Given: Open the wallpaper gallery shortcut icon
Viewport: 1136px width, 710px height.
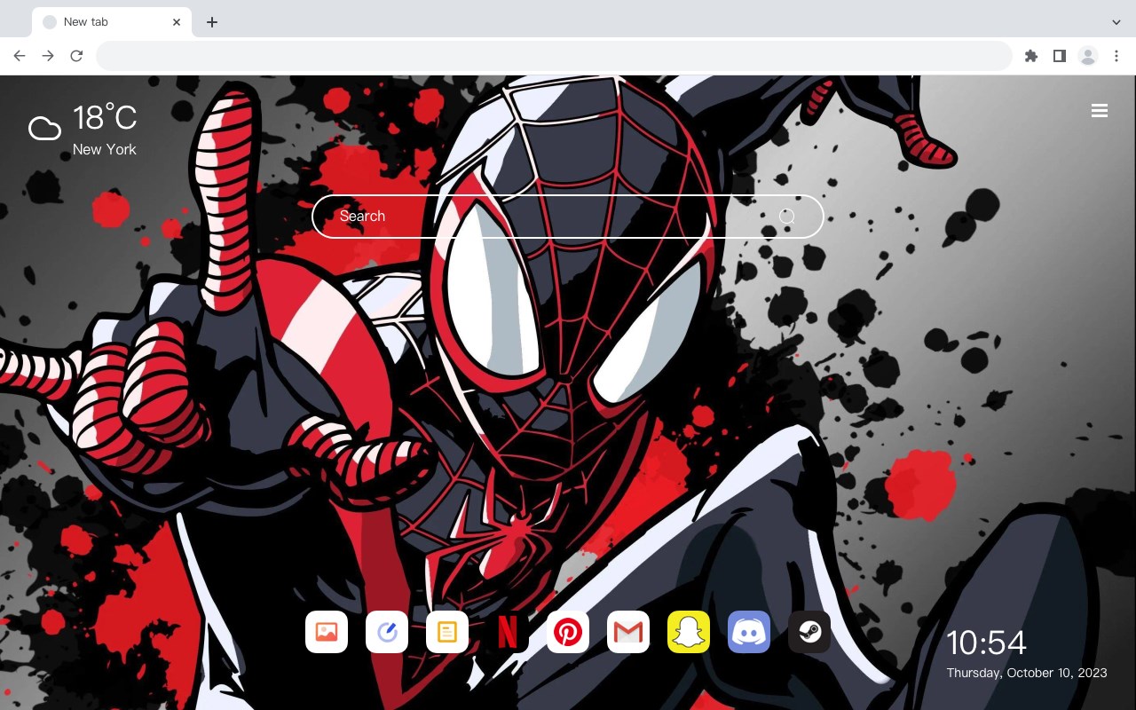Looking at the screenshot, I should coord(327,632).
